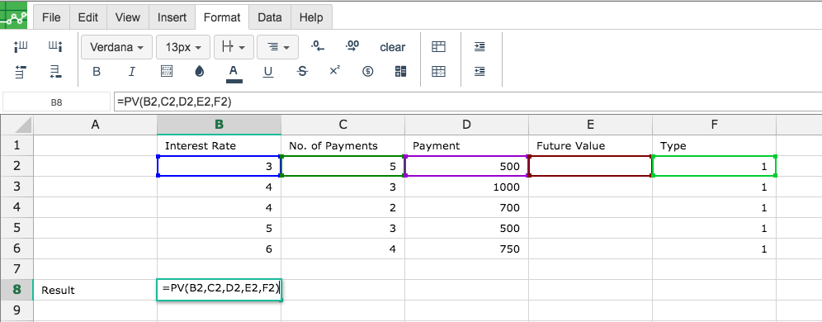
Task: Expand the text alignment dropdown
Action: 278,47
